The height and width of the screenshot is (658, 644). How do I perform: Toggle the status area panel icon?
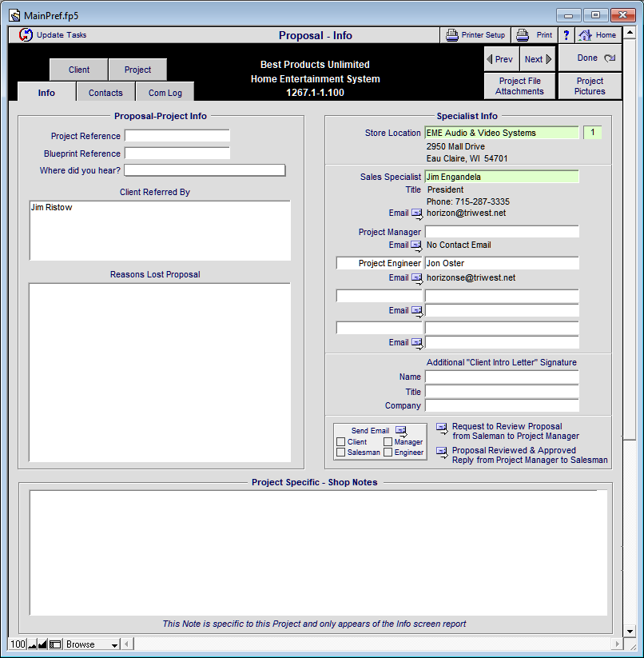(55, 644)
